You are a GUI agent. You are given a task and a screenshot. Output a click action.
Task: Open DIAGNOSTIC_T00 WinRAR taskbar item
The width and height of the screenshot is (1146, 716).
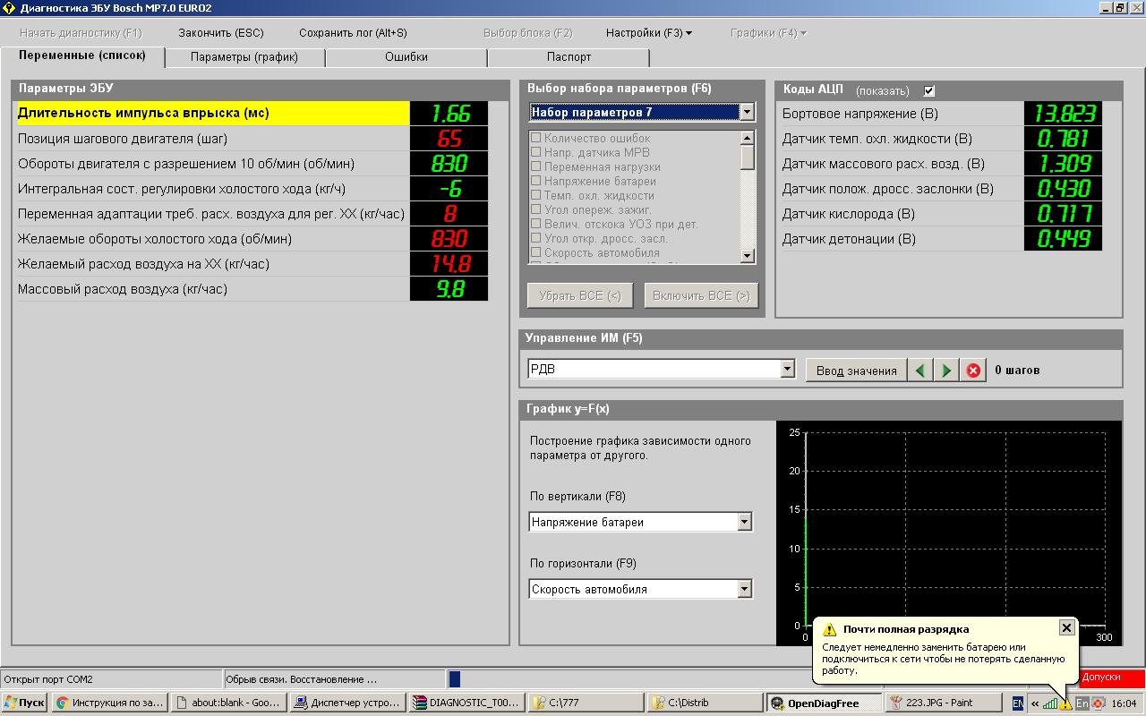tap(466, 703)
